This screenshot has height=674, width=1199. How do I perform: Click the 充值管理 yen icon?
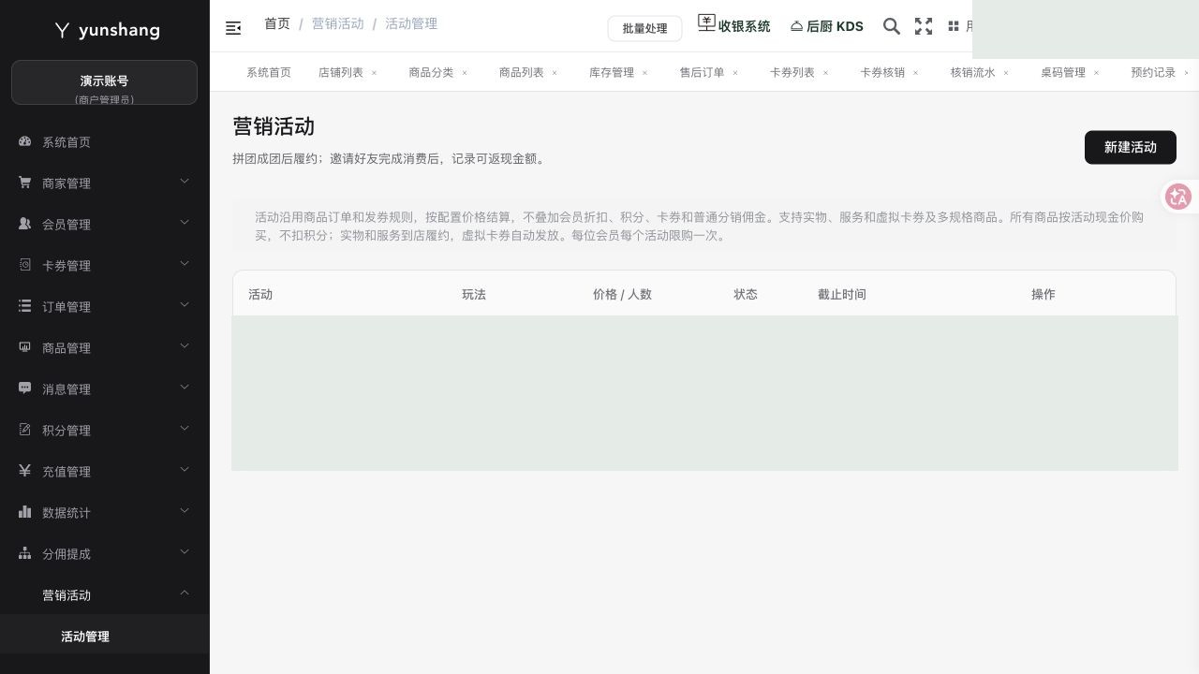[25, 470]
